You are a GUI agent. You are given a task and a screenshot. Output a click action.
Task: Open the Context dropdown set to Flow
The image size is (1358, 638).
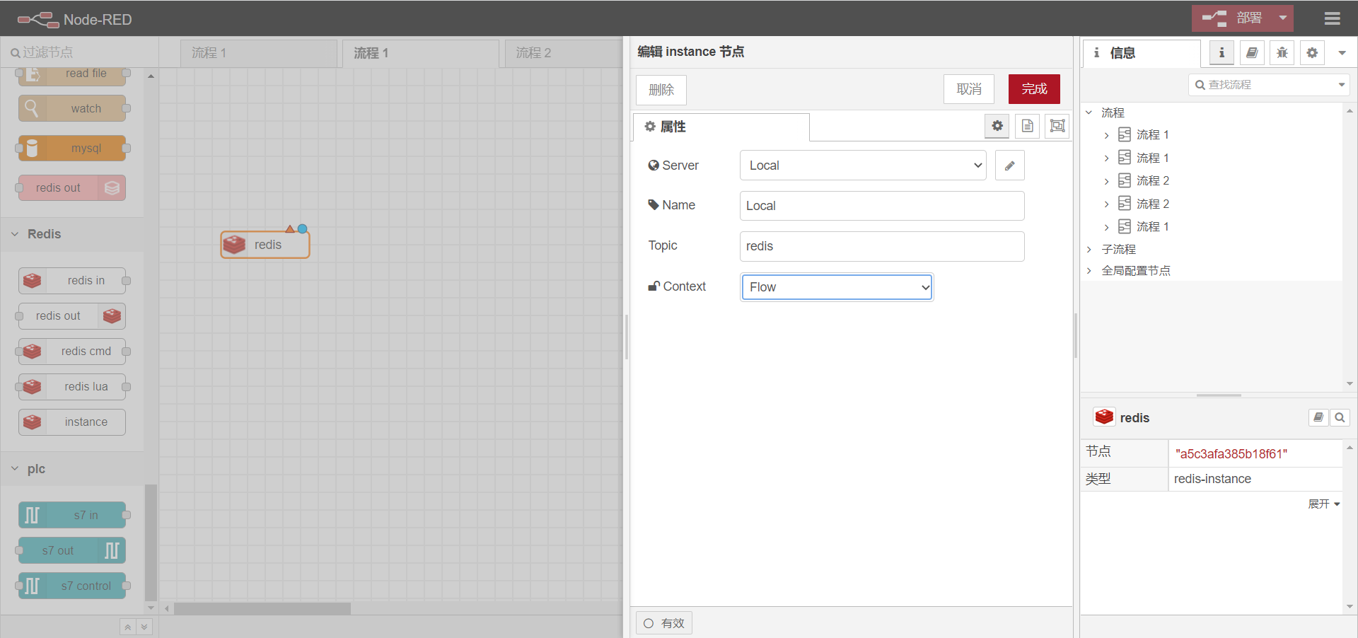837,287
